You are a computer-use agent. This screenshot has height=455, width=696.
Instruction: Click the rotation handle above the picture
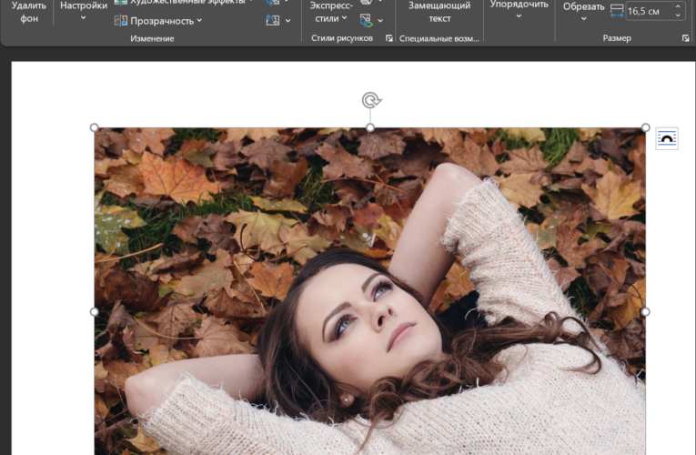[371, 100]
